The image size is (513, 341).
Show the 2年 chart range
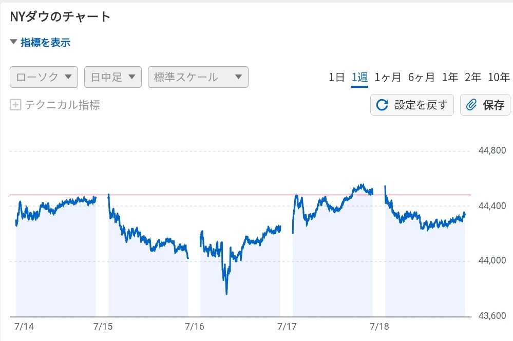click(473, 78)
